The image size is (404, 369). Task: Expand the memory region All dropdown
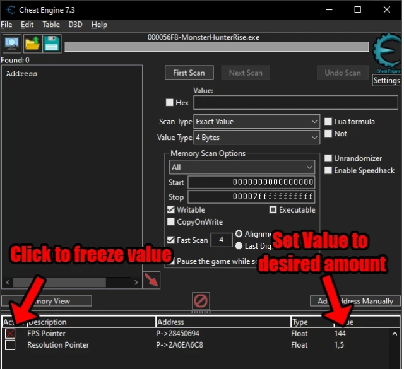click(242, 167)
